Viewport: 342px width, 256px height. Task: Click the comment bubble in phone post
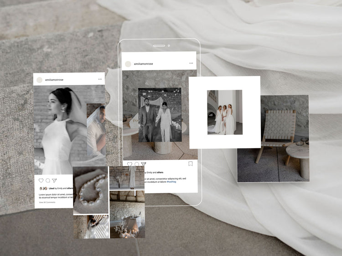pos(136,164)
